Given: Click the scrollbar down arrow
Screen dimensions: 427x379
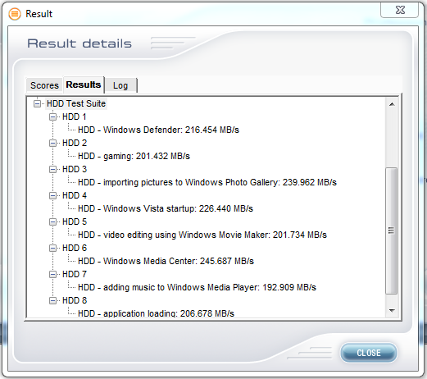Looking at the screenshot, I should (392, 311).
